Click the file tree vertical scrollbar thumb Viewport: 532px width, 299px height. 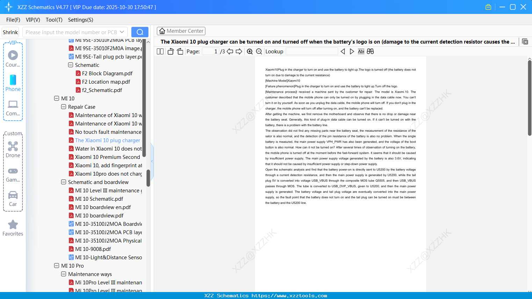pyautogui.click(x=148, y=178)
